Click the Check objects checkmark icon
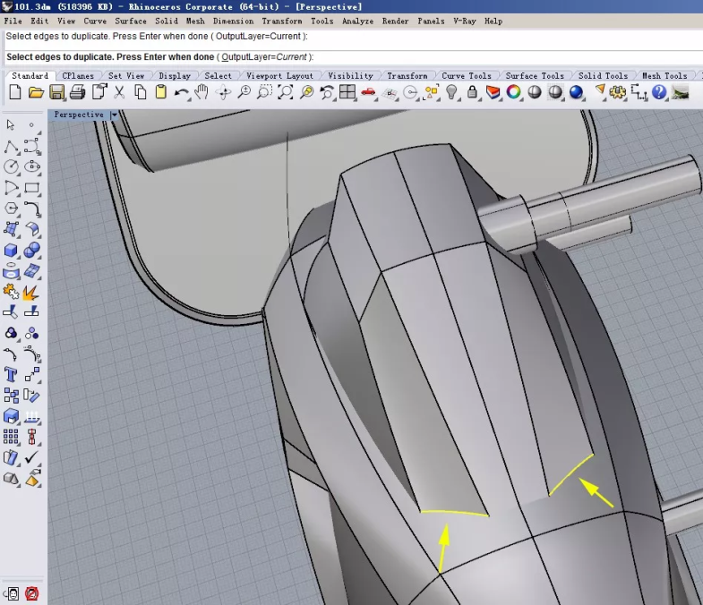703x605 pixels. (x=32, y=457)
